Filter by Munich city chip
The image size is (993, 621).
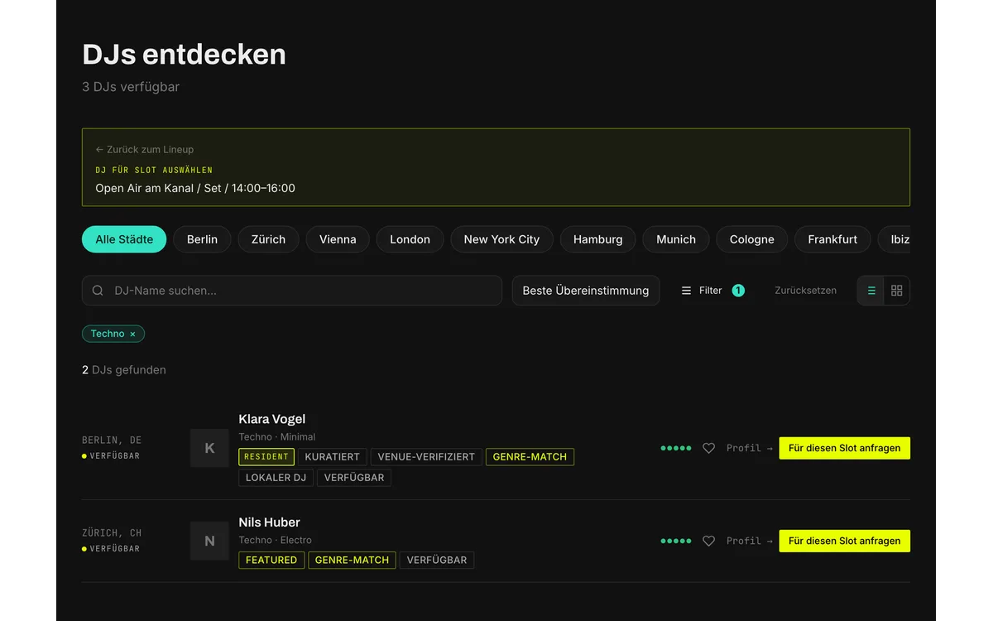pyautogui.click(x=676, y=239)
